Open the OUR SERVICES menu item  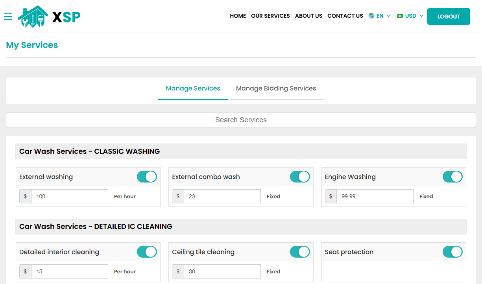click(x=270, y=16)
